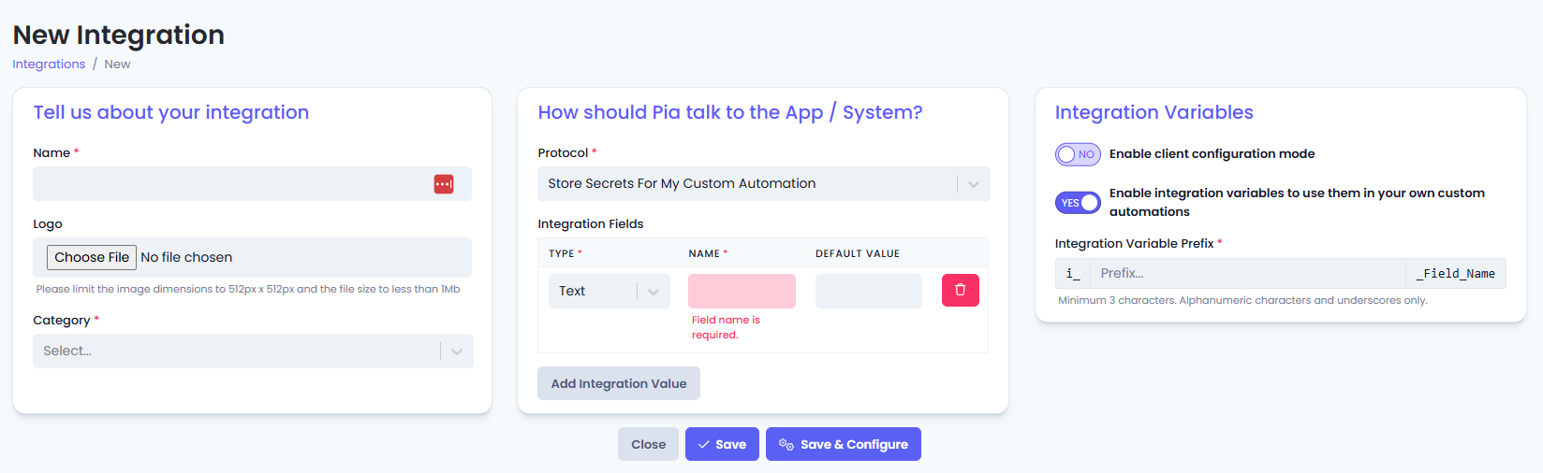Click the pink required field Name input
This screenshot has height=473, width=1543.
(742, 291)
